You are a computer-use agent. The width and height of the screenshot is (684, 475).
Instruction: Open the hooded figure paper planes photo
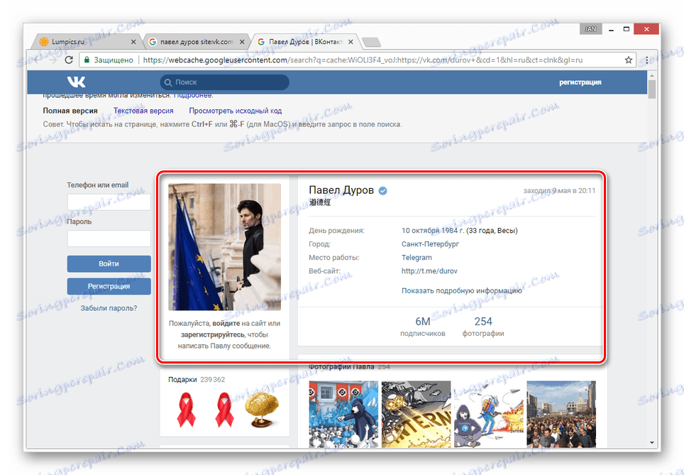pos(489,414)
